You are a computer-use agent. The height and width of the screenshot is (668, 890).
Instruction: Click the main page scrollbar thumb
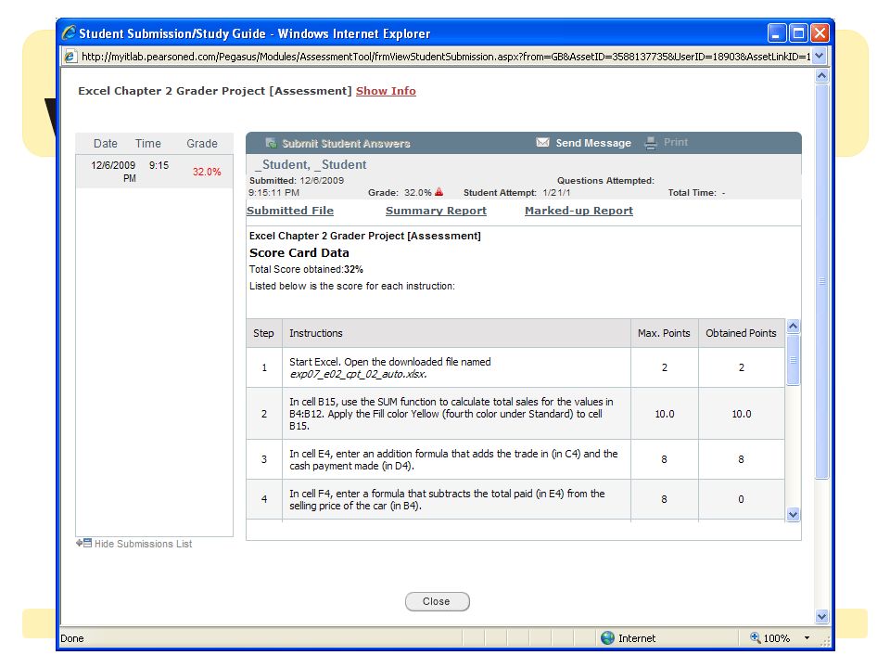tap(821, 281)
